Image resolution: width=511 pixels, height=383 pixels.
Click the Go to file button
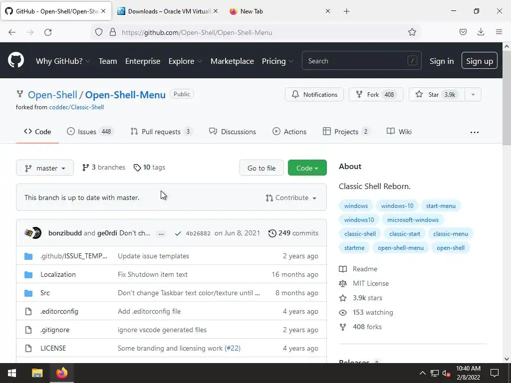(261, 168)
